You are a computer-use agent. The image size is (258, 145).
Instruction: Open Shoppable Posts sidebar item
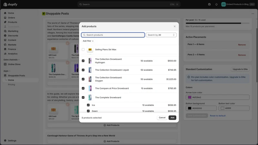click(16, 75)
